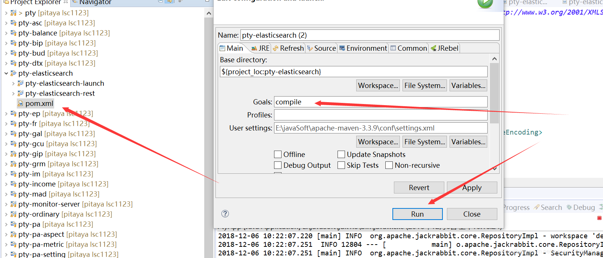Click the Close button in dialog
This screenshot has height=258, width=603.
point(472,214)
